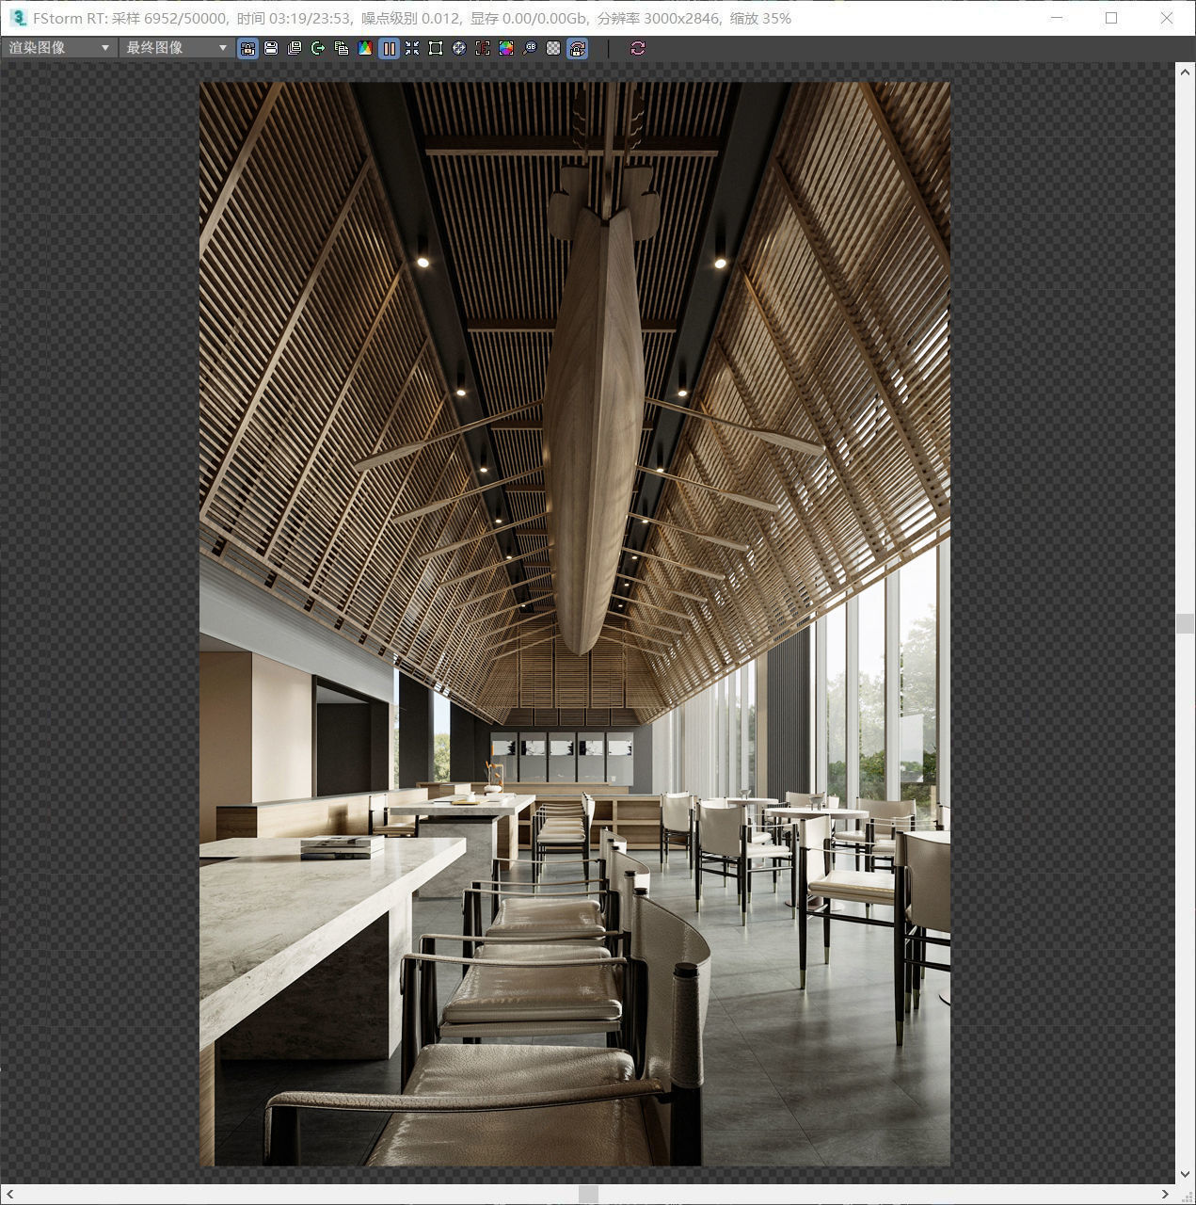Image resolution: width=1196 pixels, height=1205 pixels.
Task: Open the colorful color wheel icon
Action: pos(506,48)
